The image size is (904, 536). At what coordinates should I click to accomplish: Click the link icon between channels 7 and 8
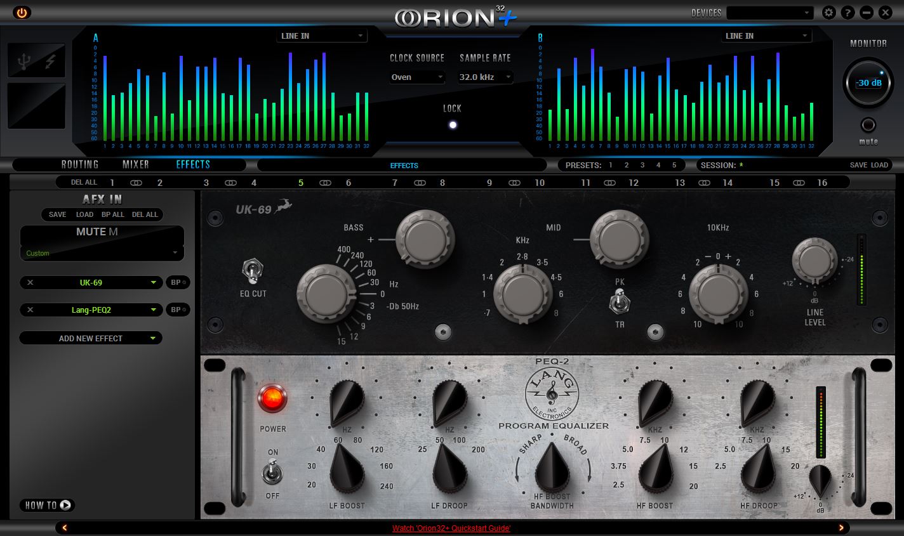pyautogui.click(x=420, y=183)
